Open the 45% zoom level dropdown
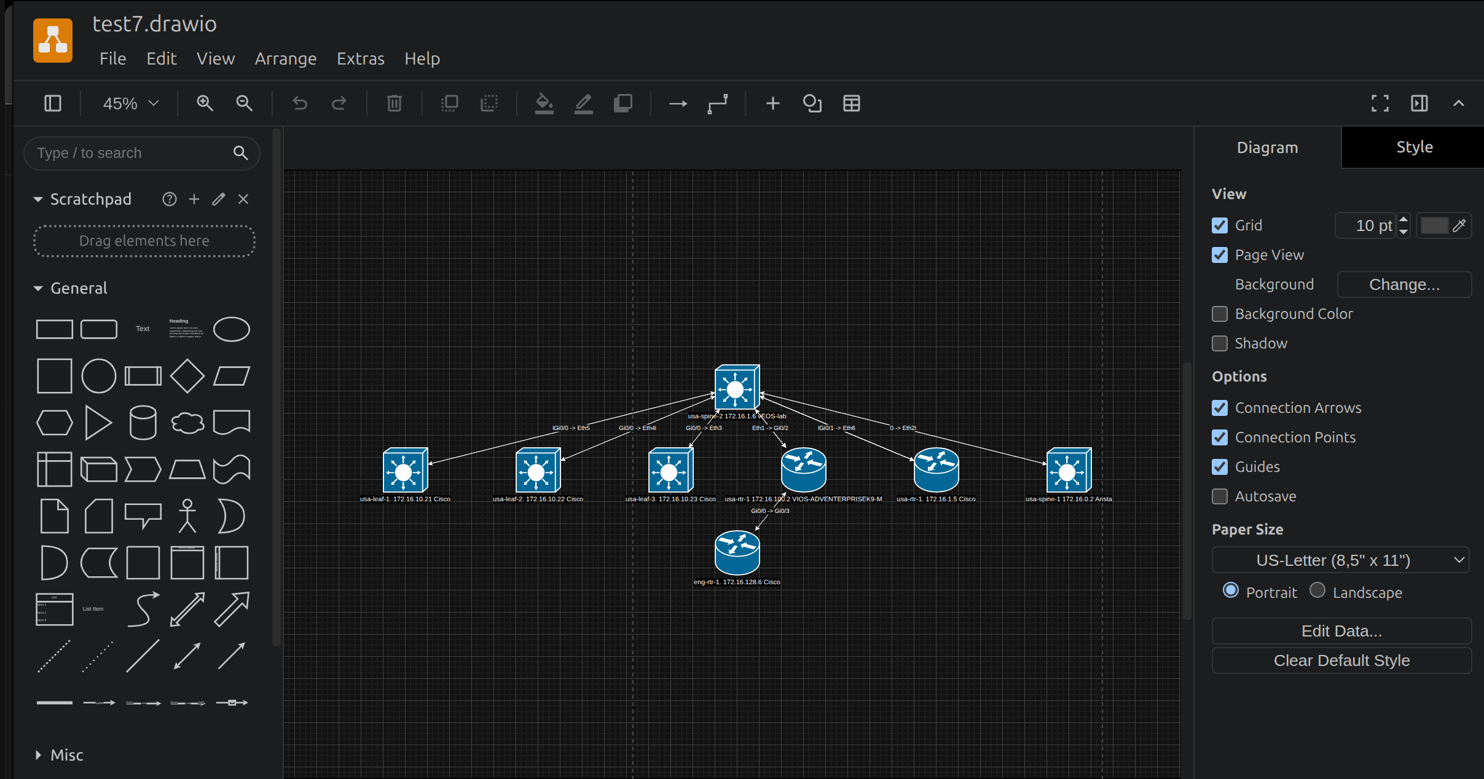This screenshot has width=1484, height=779. tap(130, 103)
